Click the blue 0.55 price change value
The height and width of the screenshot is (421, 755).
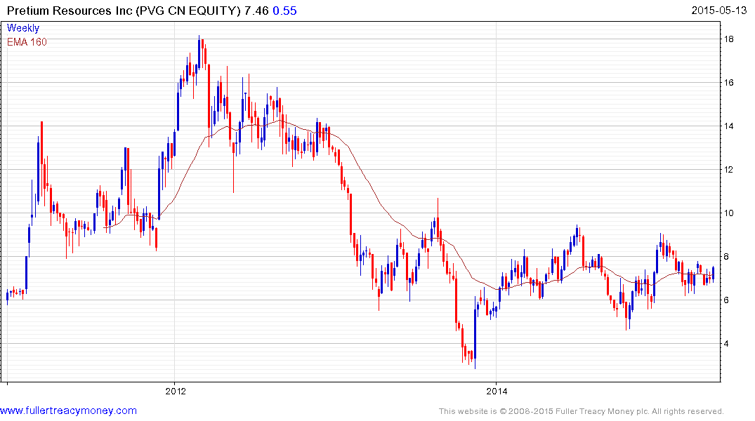(284, 11)
